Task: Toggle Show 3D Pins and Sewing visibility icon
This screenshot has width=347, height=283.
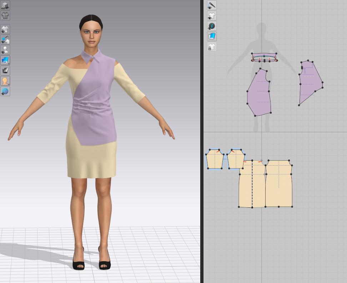Action: click(x=5, y=39)
